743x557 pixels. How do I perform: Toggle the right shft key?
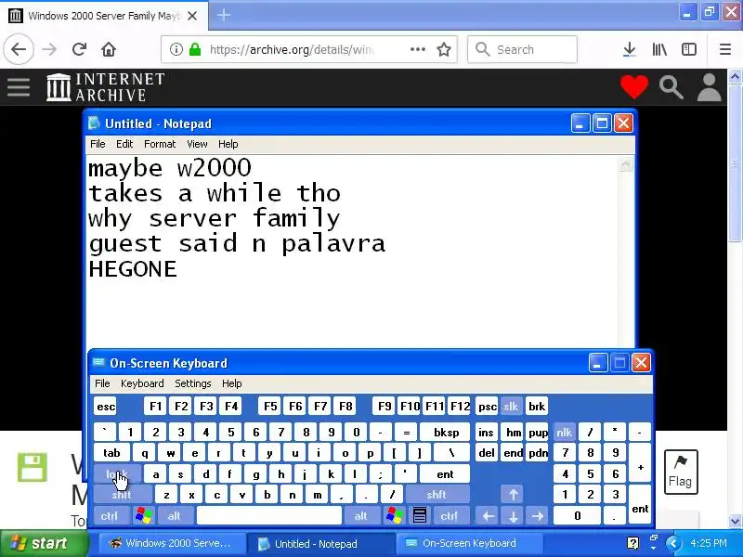click(437, 495)
